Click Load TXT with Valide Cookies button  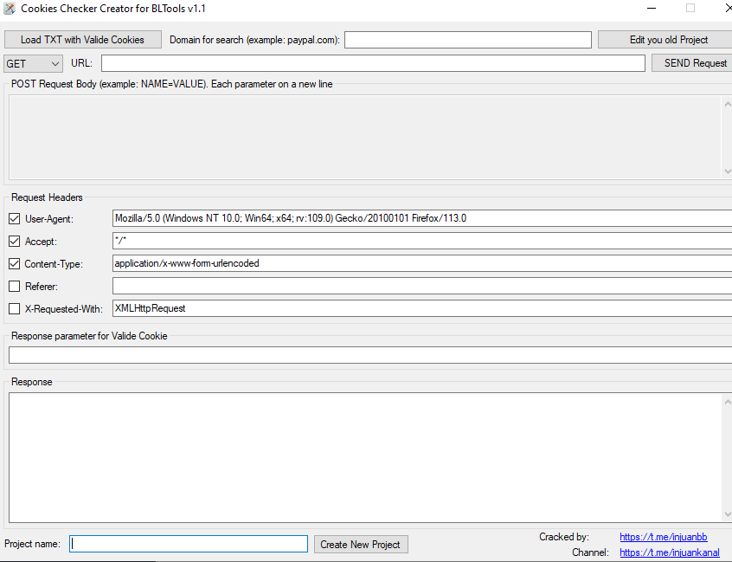pyautogui.click(x=82, y=40)
